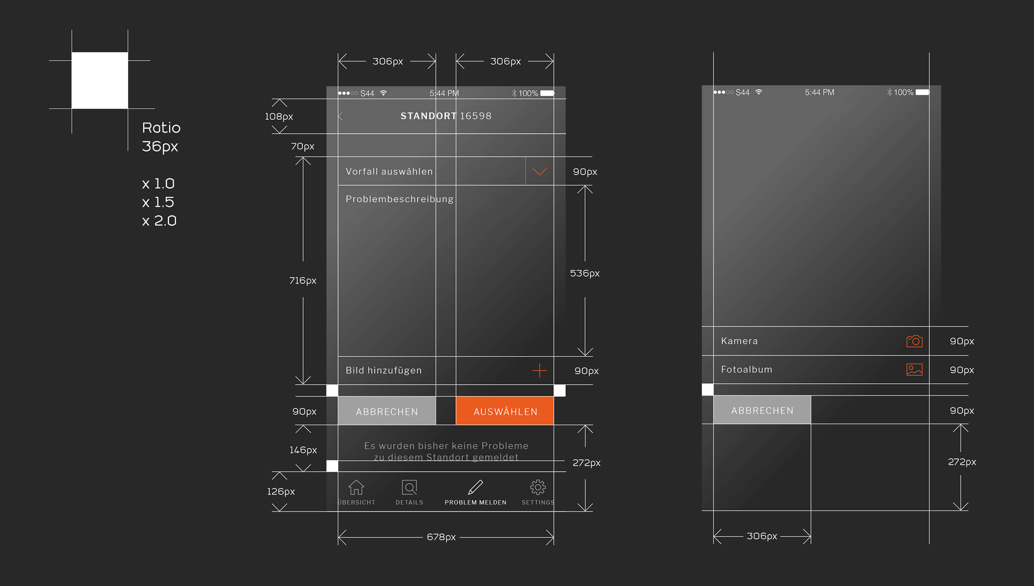Click the battery icon in left phone status bar

click(x=547, y=93)
